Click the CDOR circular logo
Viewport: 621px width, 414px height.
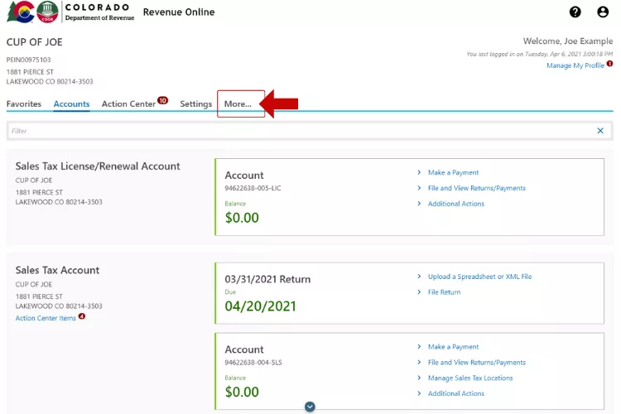pos(49,12)
